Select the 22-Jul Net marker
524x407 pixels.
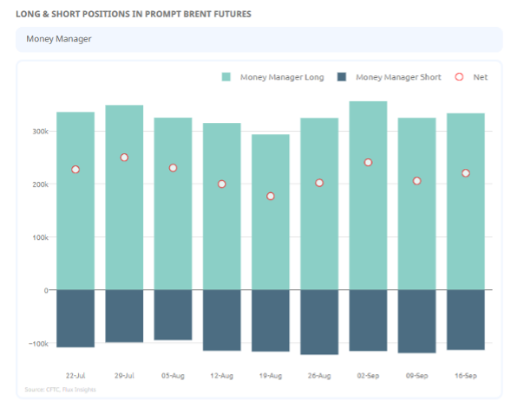tap(75, 170)
